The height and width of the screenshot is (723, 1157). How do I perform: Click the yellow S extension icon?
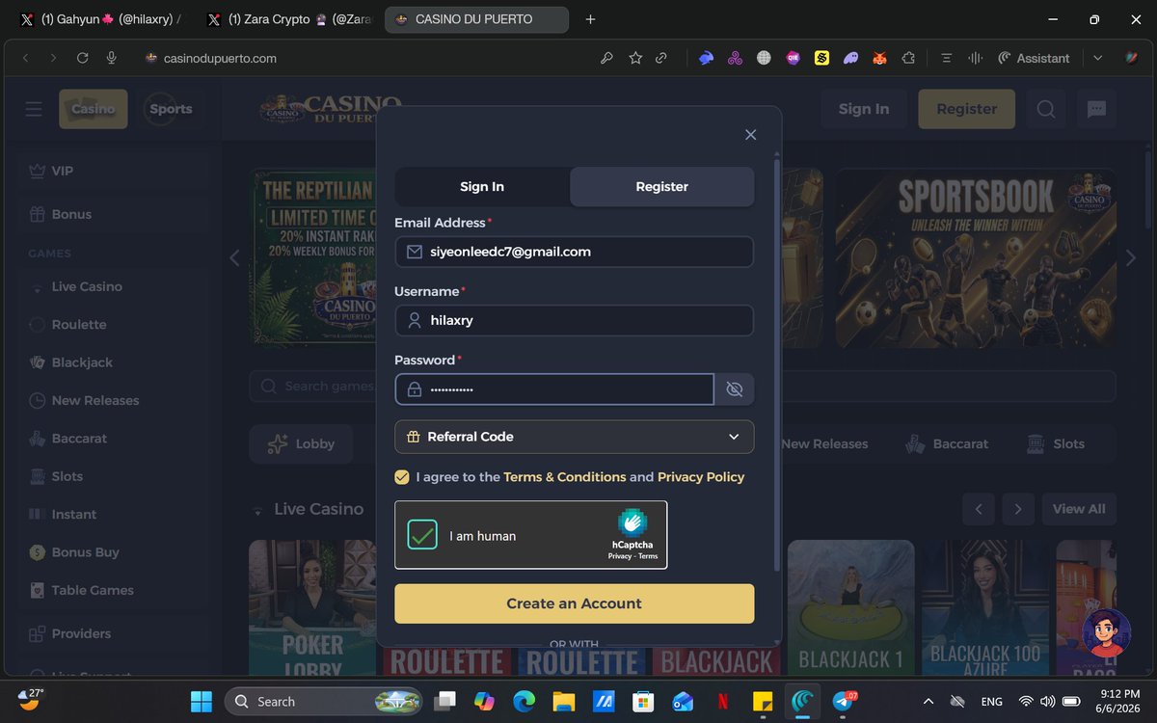pos(821,58)
